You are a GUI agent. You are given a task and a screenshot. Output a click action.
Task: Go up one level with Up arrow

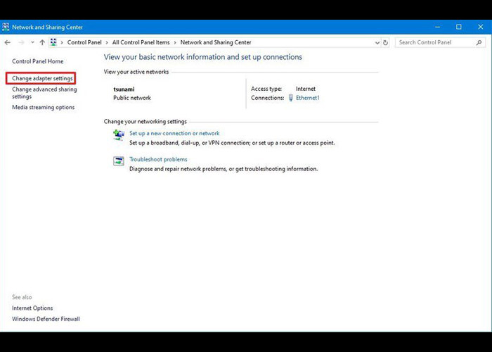42,42
